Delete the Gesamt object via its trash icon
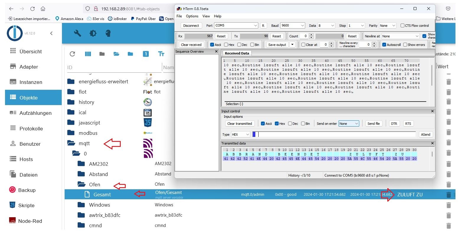This screenshot has height=234, width=459. point(449,195)
